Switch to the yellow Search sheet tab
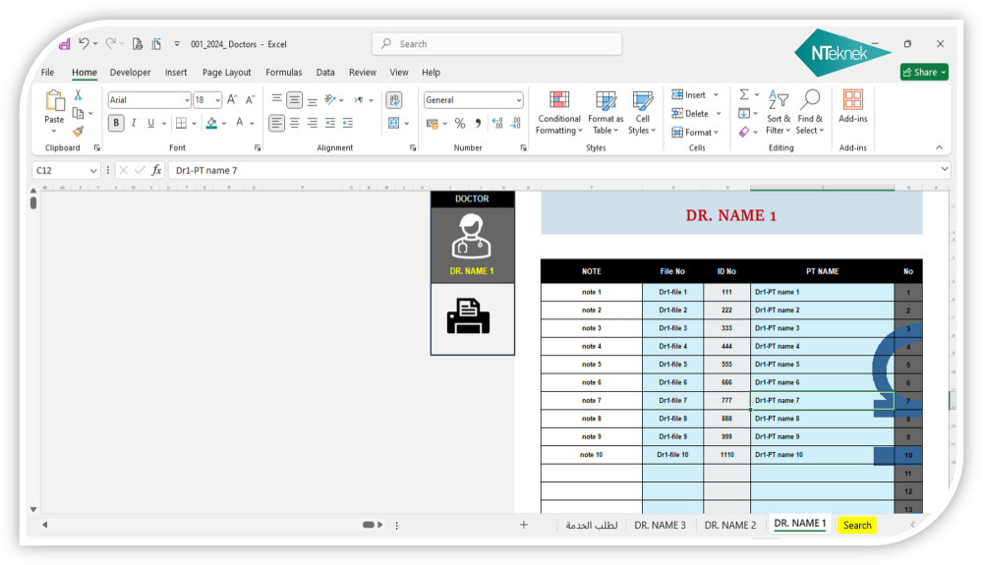This screenshot has height=565, width=983. 857,525
